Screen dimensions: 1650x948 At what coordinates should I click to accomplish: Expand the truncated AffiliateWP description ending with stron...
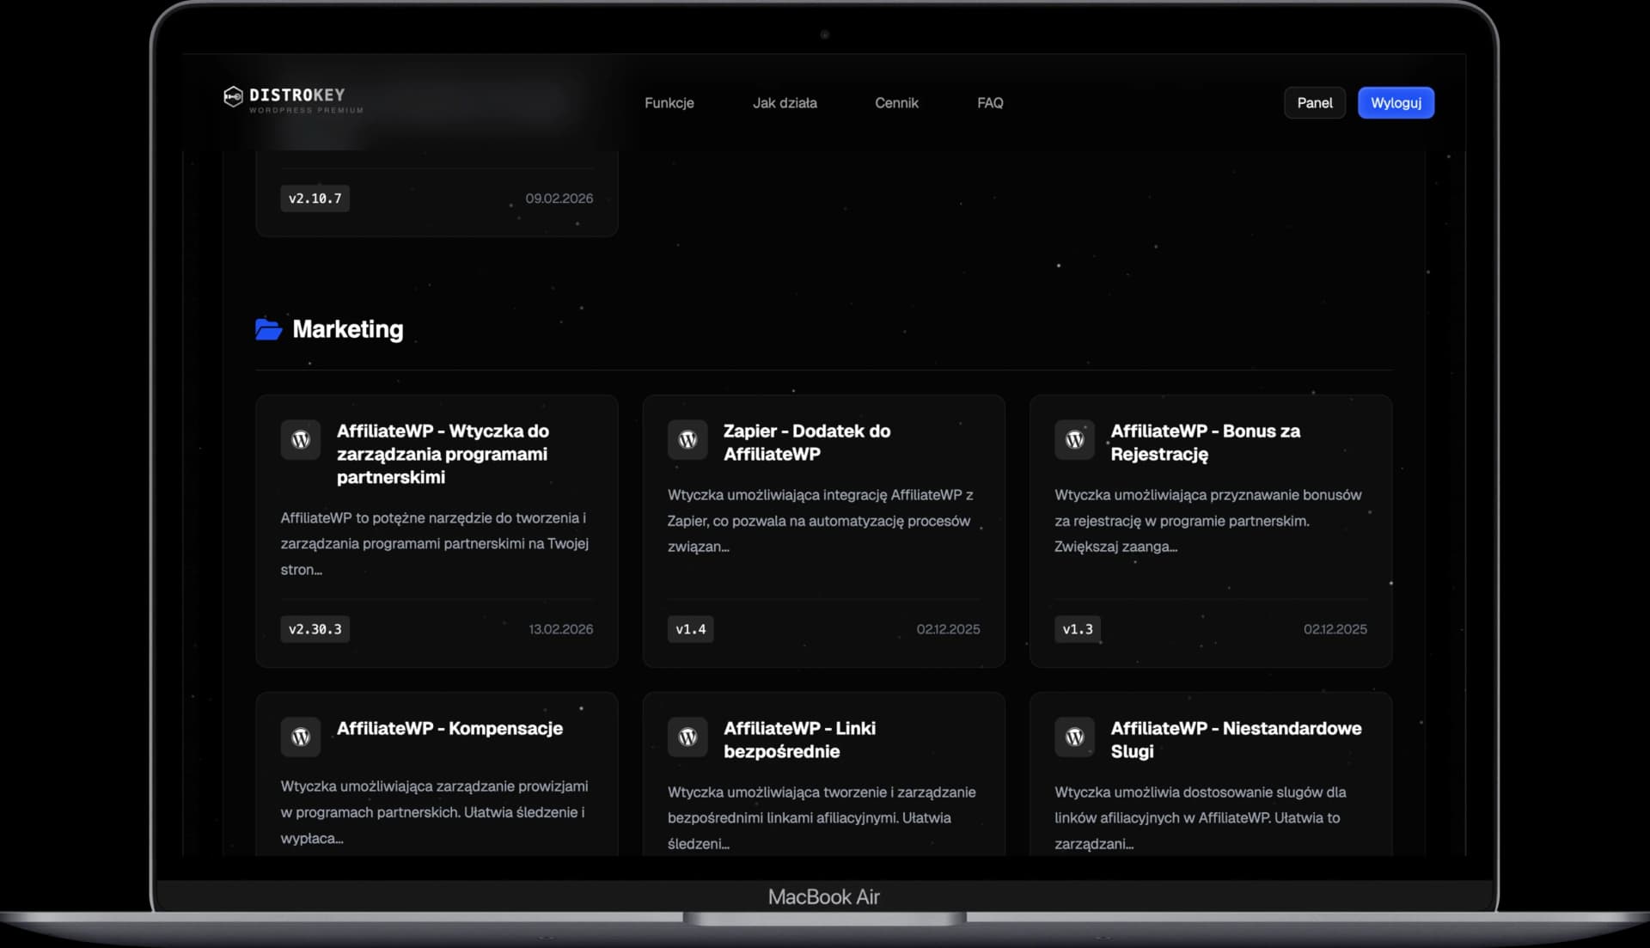(x=433, y=543)
